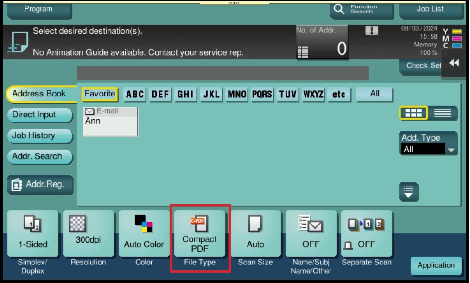Click the warning exclamation status icon
Viewport: 470px width, 283px height.
coord(372,31)
